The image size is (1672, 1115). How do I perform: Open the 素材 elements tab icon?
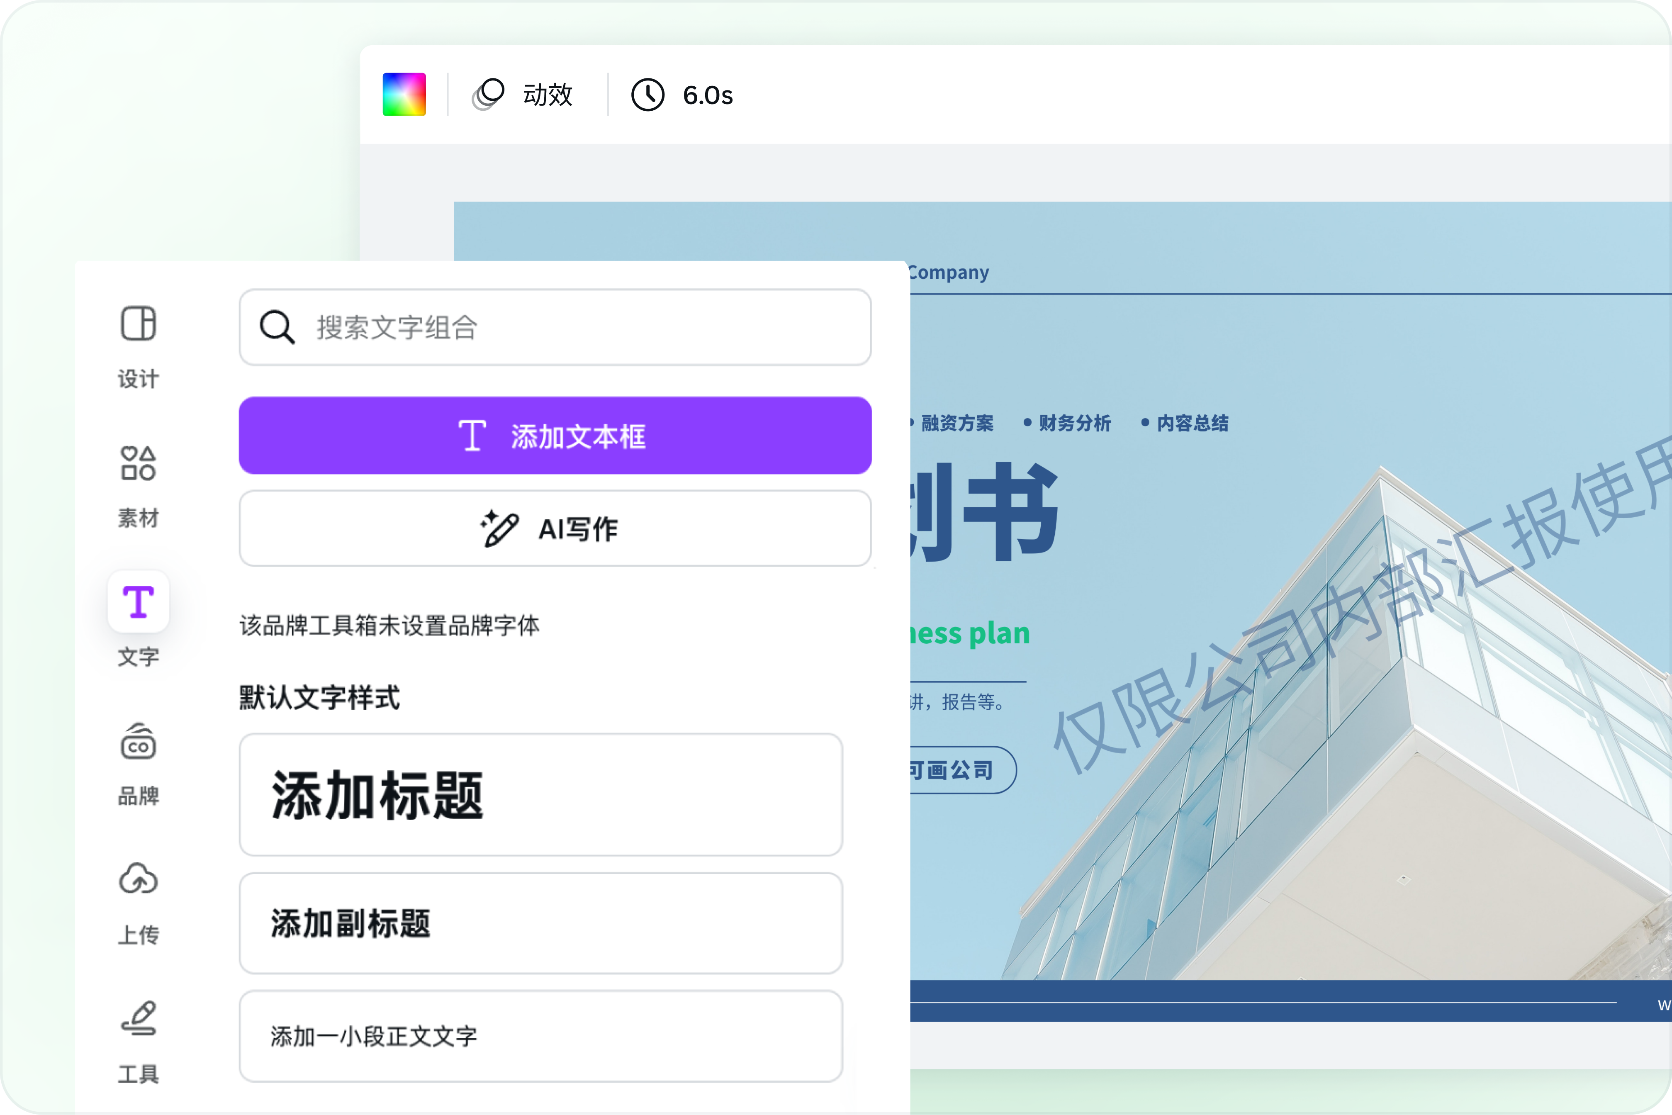[139, 463]
